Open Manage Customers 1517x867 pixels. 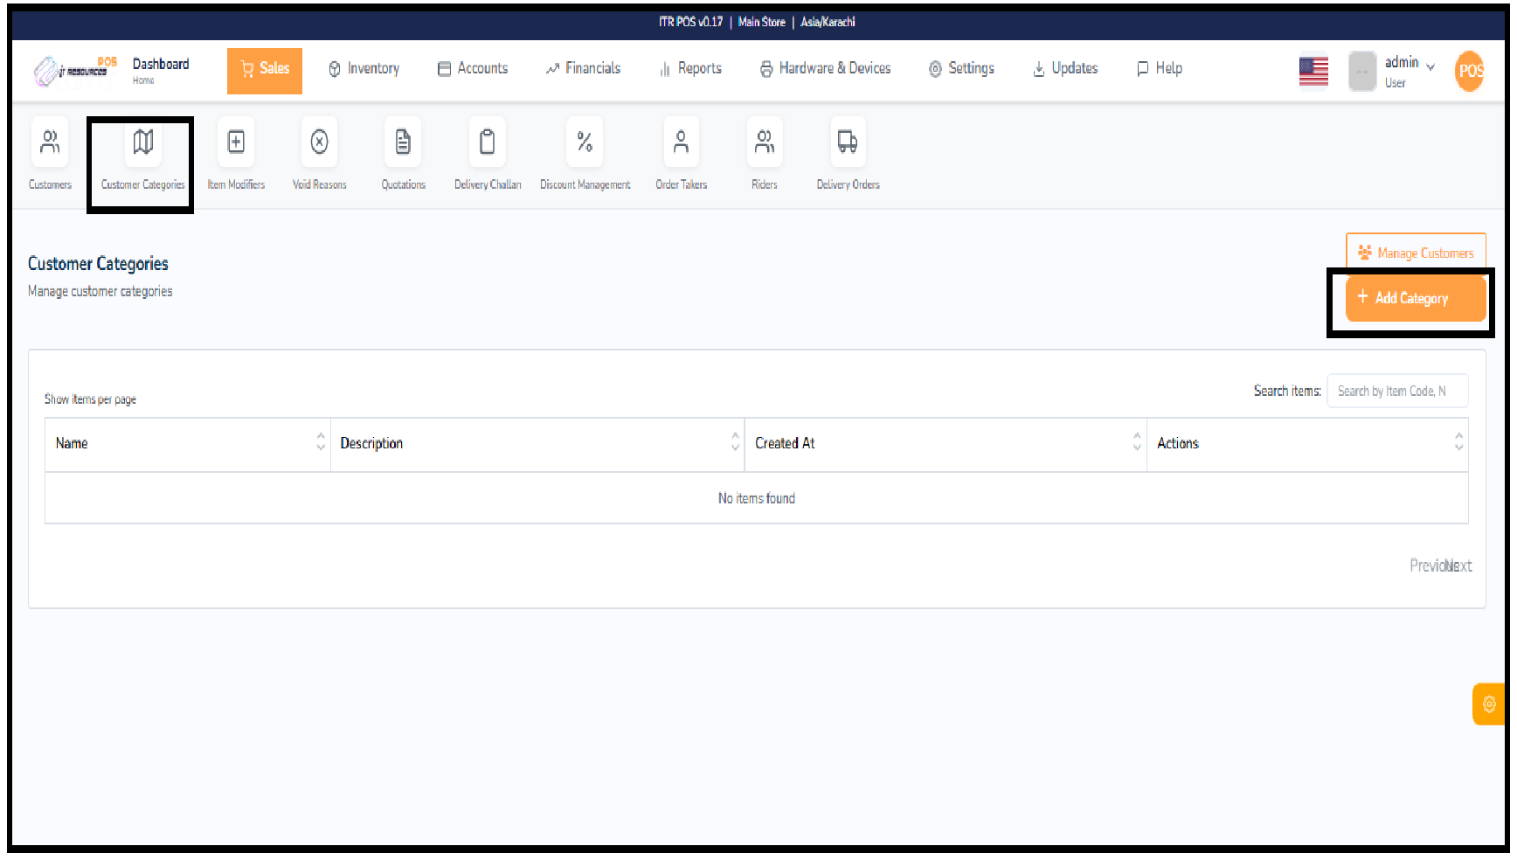1416,252
